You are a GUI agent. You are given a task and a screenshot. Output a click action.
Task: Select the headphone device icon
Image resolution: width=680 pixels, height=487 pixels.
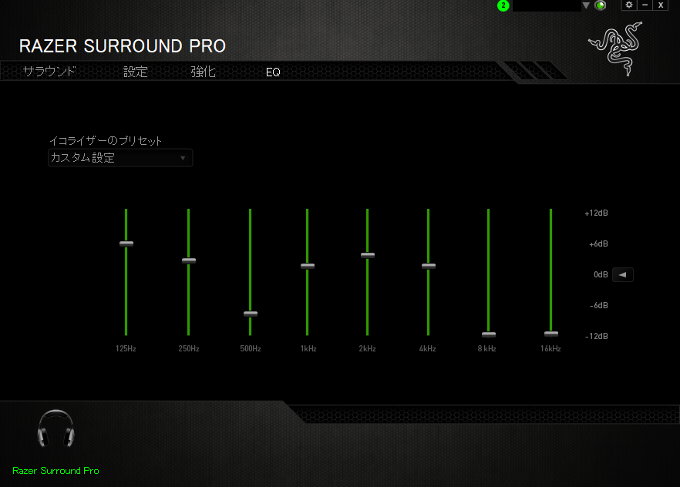pyautogui.click(x=56, y=428)
